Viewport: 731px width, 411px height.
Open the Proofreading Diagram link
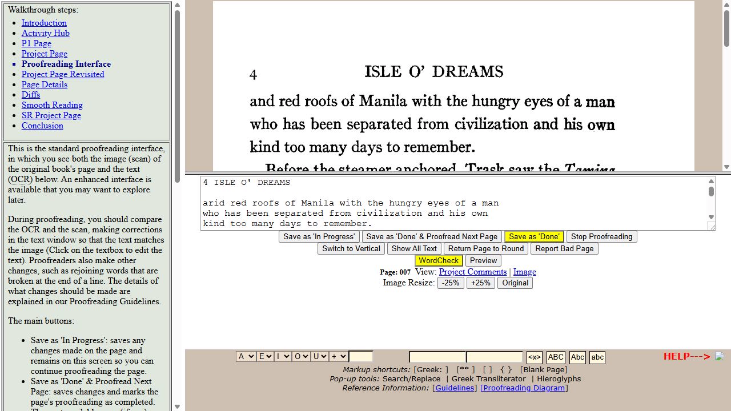[x=524, y=388]
